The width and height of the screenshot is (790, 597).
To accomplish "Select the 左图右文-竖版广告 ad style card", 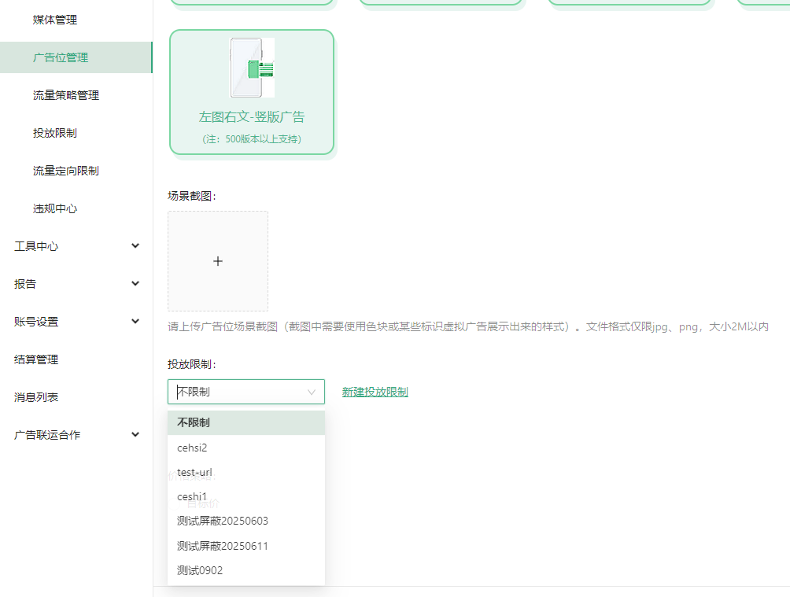I will (251, 90).
